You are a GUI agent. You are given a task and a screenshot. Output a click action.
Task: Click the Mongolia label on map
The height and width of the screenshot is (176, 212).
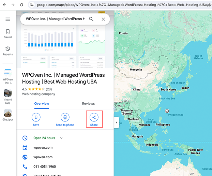[x=136, y=70]
